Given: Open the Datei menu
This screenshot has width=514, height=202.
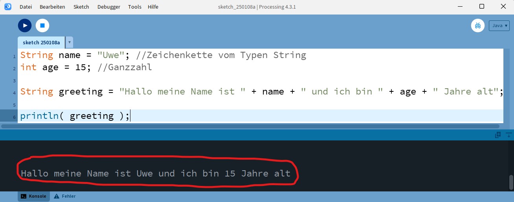Looking at the screenshot, I should coord(26,7).
